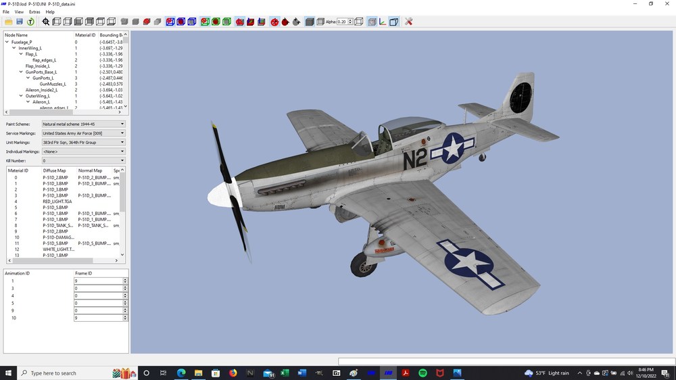Toggle the axes display icon
The image size is (676, 380).
click(383, 22)
